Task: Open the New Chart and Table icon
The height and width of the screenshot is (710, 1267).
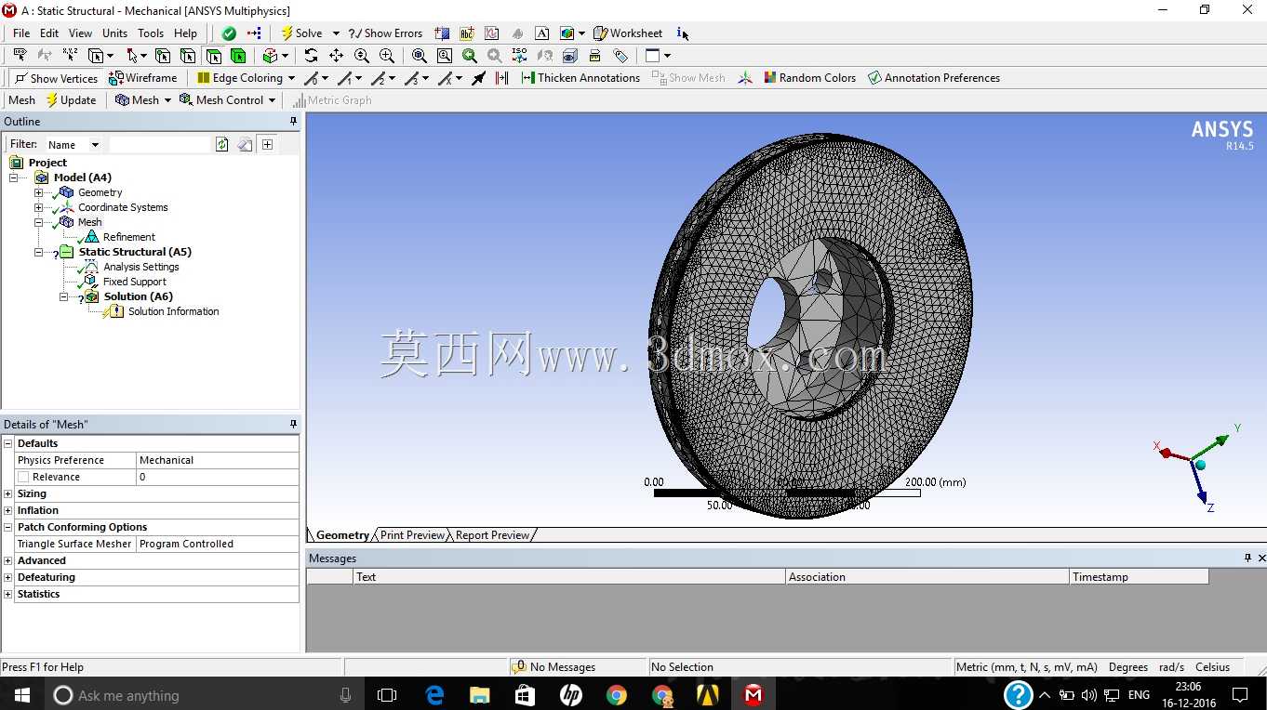Action: (492, 33)
